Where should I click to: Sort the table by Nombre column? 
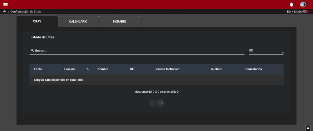103,69
